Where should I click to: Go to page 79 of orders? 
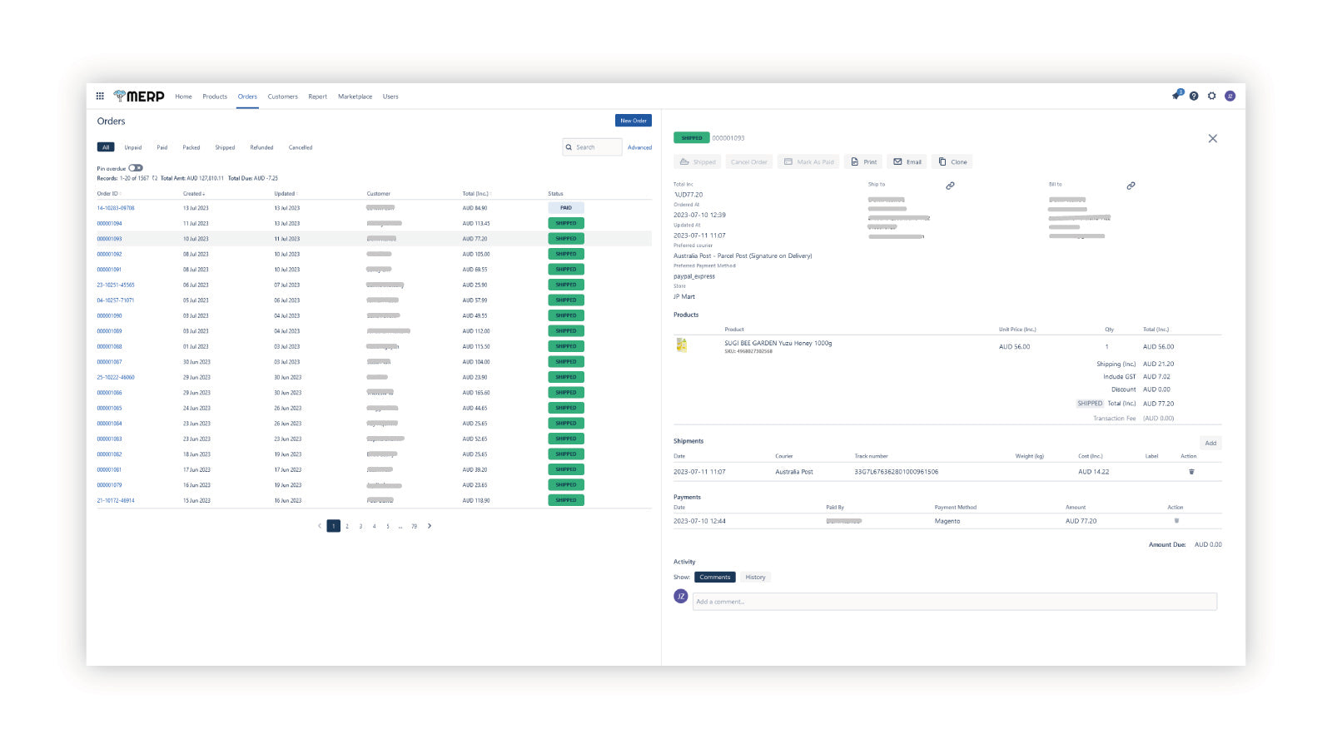pos(414,526)
